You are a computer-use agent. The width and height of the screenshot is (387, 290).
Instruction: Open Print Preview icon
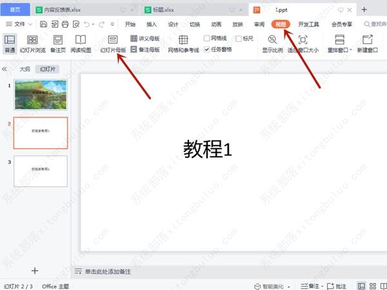pos(76,24)
